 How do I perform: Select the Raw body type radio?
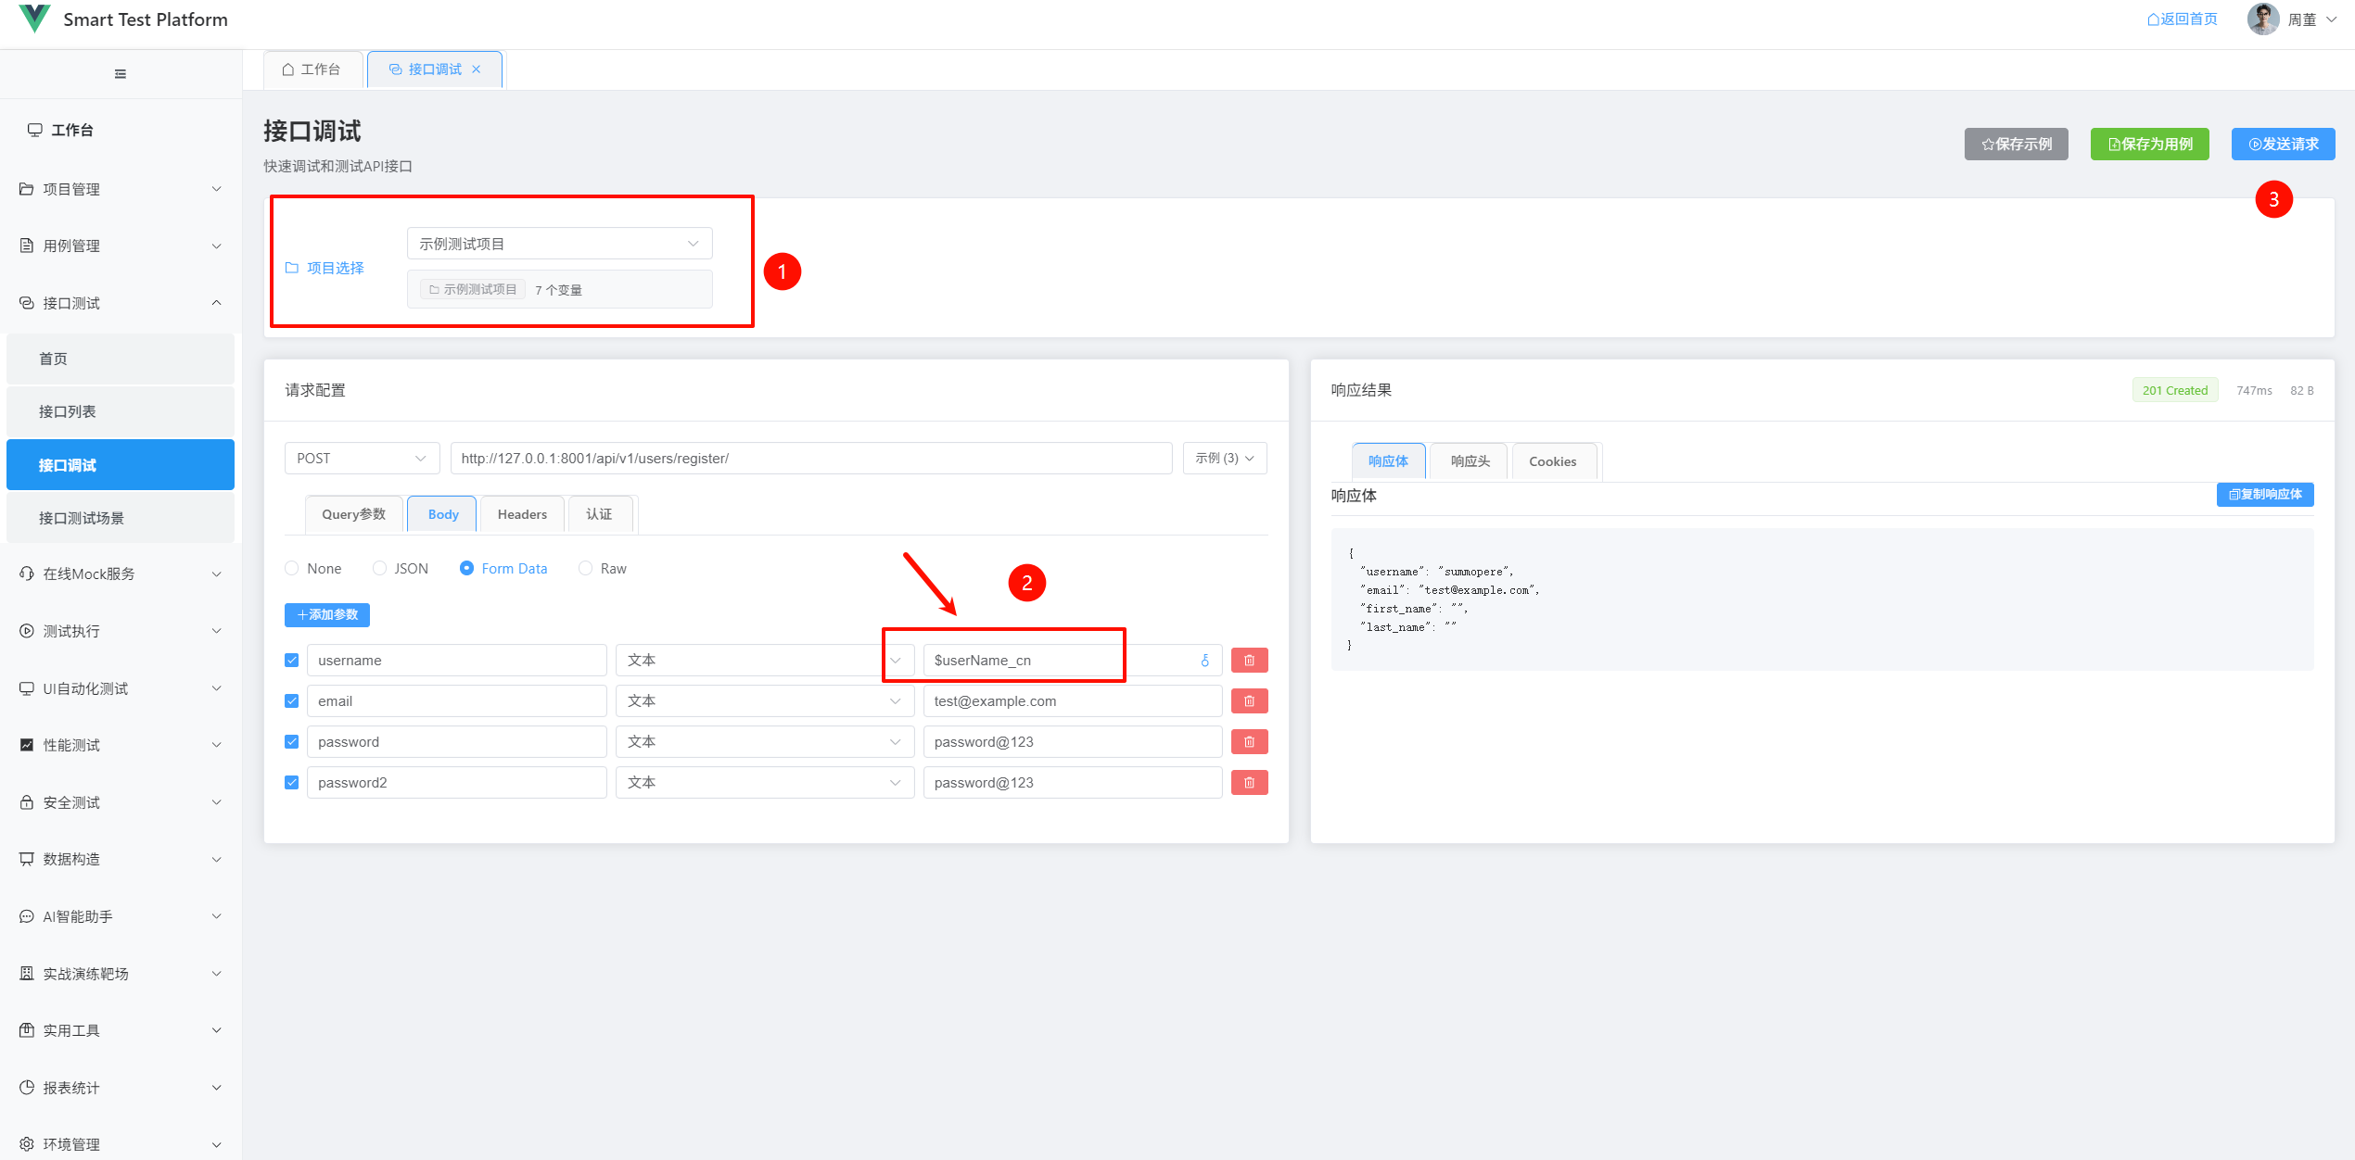click(586, 568)
